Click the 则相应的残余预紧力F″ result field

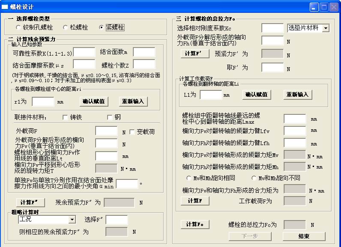[x=117, y=232]
